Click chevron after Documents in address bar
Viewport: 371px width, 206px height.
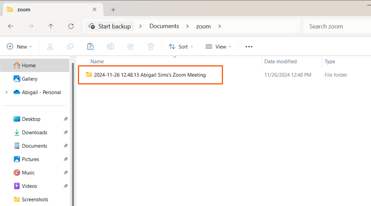pos(188,26)
